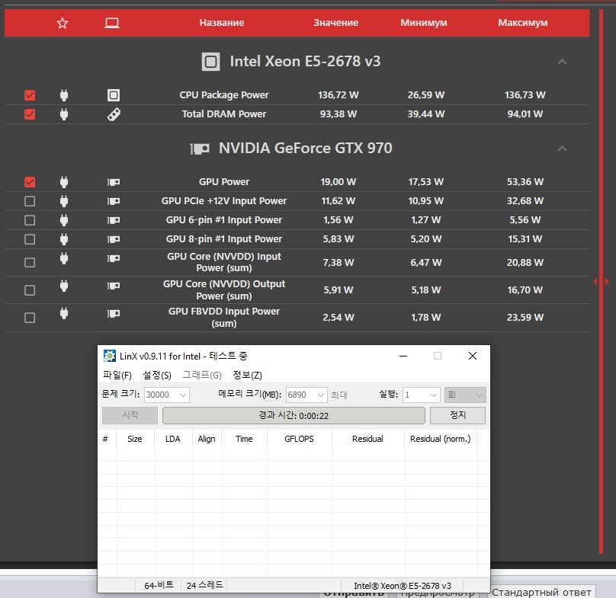Open the 그래프(G) menu in LinX
Image resolution: width=616 pixels, height=598 pixels.
pyautogui.click(x=202, y=375)
